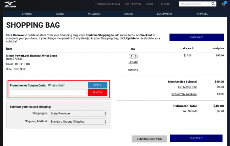Go to the Equipment menu

tap(165, 14)
